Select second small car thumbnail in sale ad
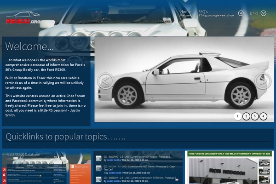 (264, 171)
